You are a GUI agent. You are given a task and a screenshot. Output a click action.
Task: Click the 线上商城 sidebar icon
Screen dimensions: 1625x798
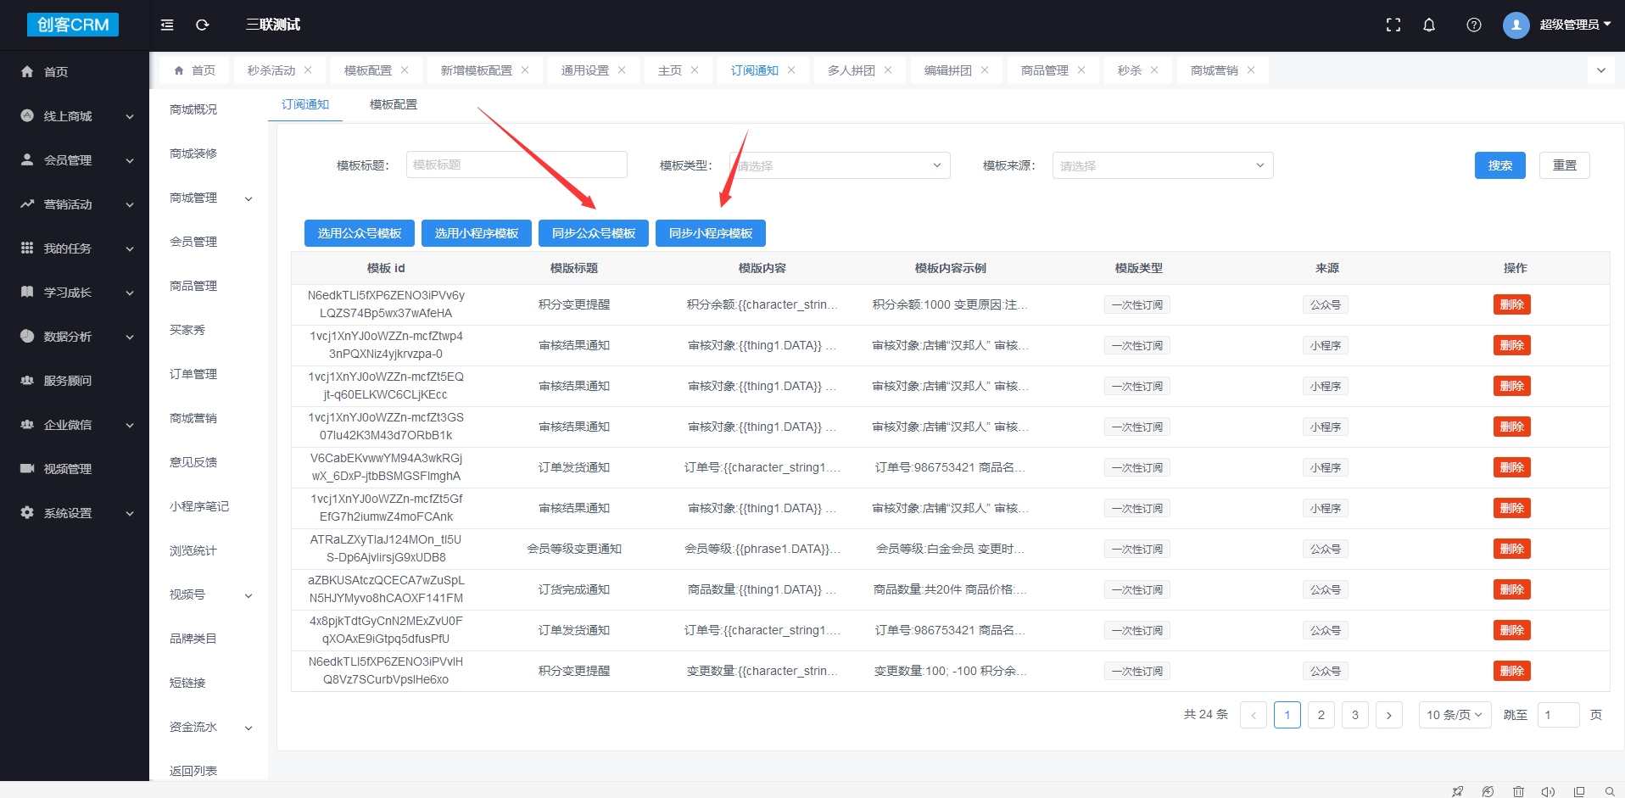coord(27,116)
